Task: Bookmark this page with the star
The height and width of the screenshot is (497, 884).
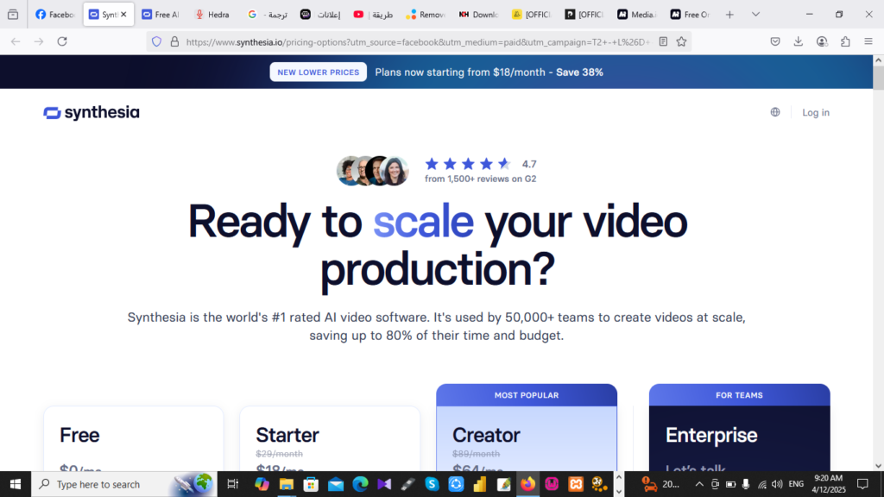Action: click(x=682, y=41)
